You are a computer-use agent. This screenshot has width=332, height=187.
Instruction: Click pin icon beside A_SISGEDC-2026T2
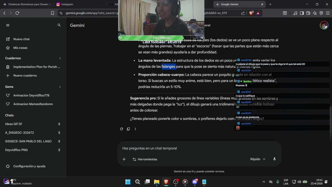[x=59, y=133]
